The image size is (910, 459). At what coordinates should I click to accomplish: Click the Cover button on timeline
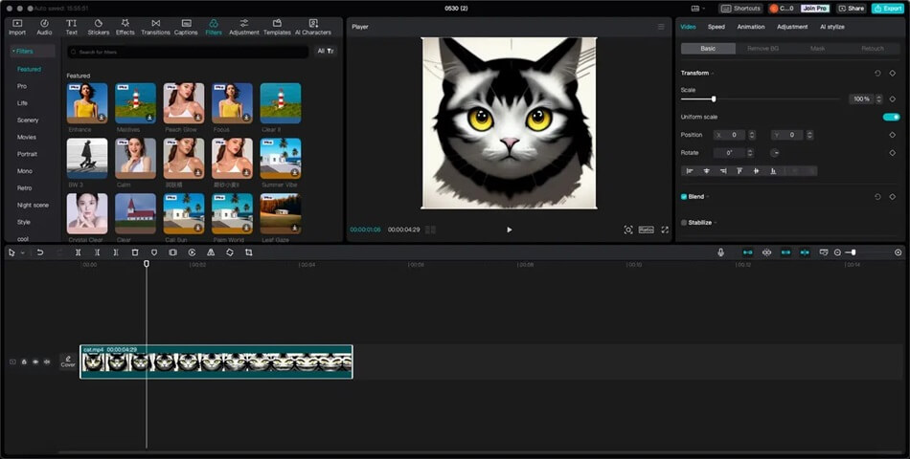coord(68,362)
